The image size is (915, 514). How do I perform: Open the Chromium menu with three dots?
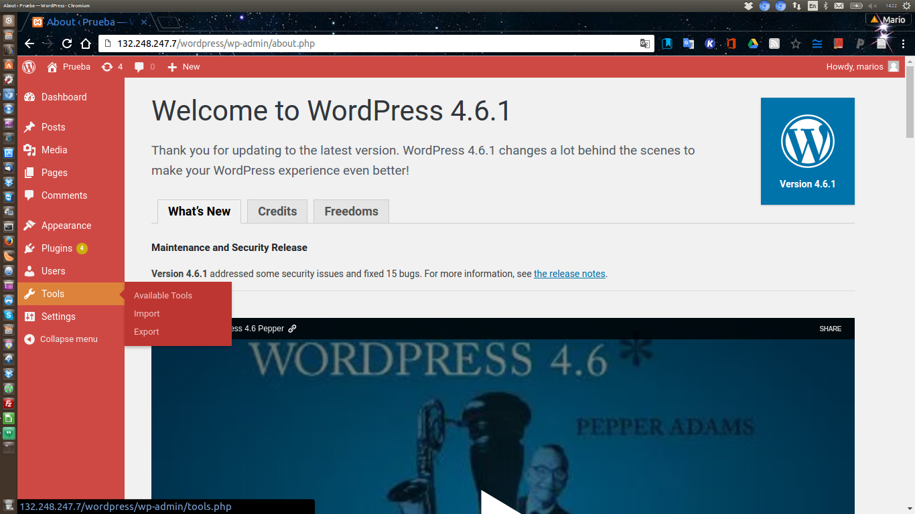coord(903,44)
